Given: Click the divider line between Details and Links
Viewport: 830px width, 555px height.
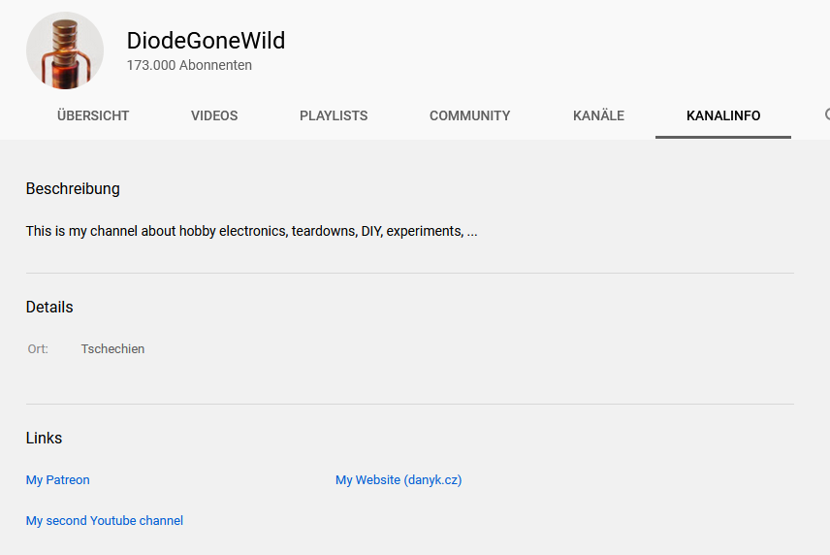Looking at the screenshot, I should point(410,404).
